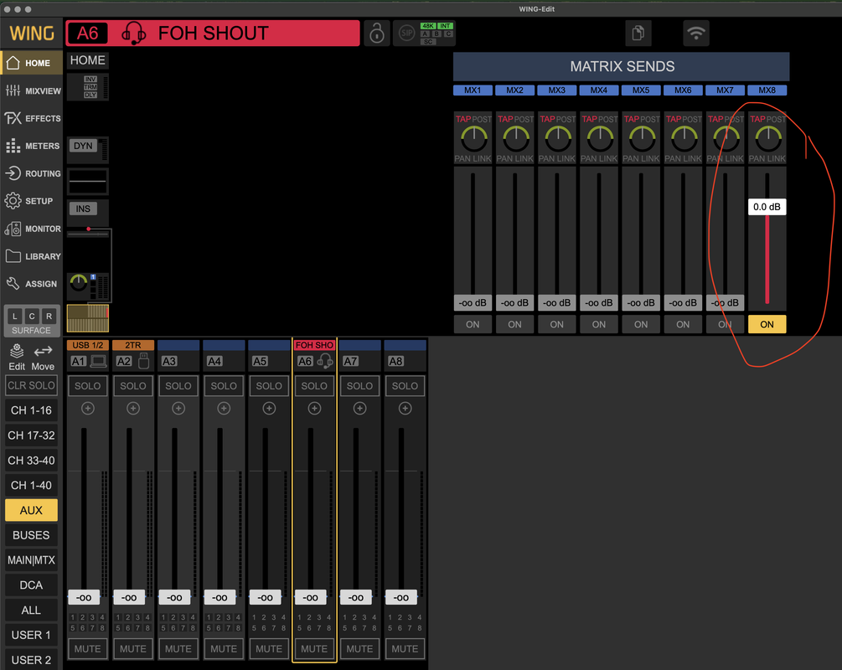842x670 pixels.
Task: Open the LIBRARY folder page
Action: pyautogui.click(x=31, y=256)
